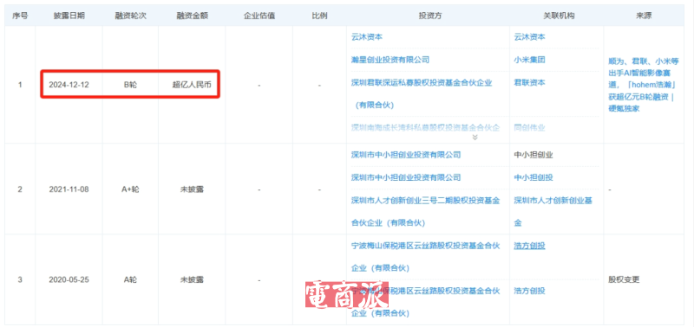The width and height of the screenshot is (694, 327).
Task: Select 未披露 amount in the A+轮 row
Action: pos(192,189)
